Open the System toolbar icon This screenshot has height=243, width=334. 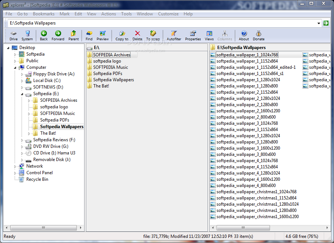pos(27,35)
